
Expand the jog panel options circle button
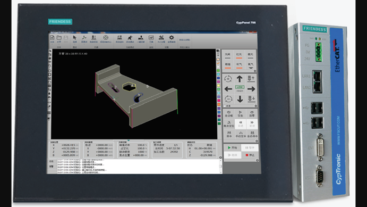coord(256,106)
